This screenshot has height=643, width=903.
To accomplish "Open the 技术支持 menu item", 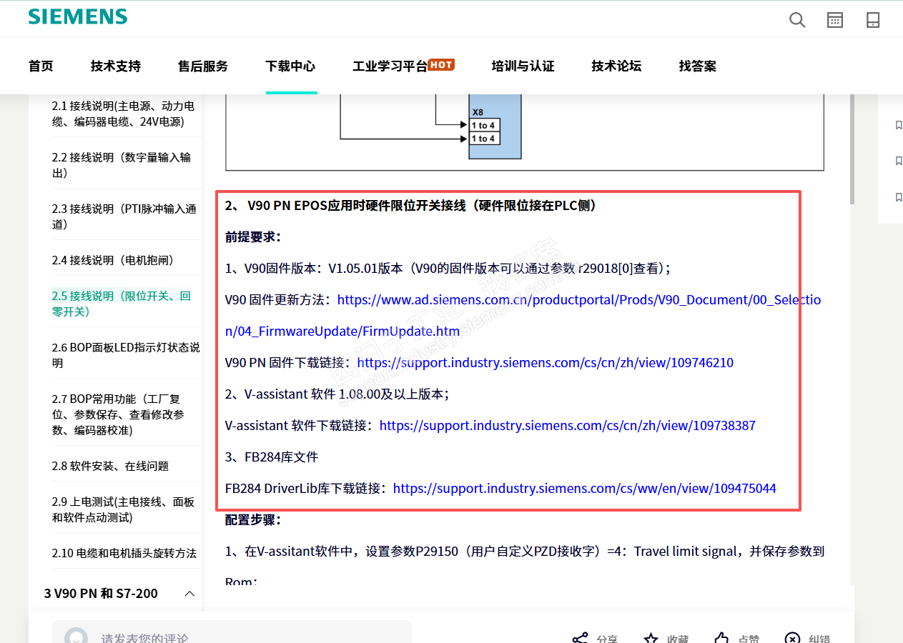I will coord(116,66).
